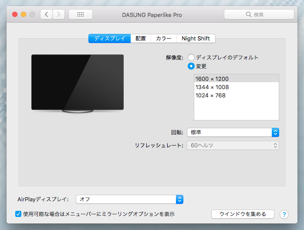The width and height of the screenshot is (304, 230).
Task: Choose the 1344 × 1008 resolution
Action: [x=236, y=87]
